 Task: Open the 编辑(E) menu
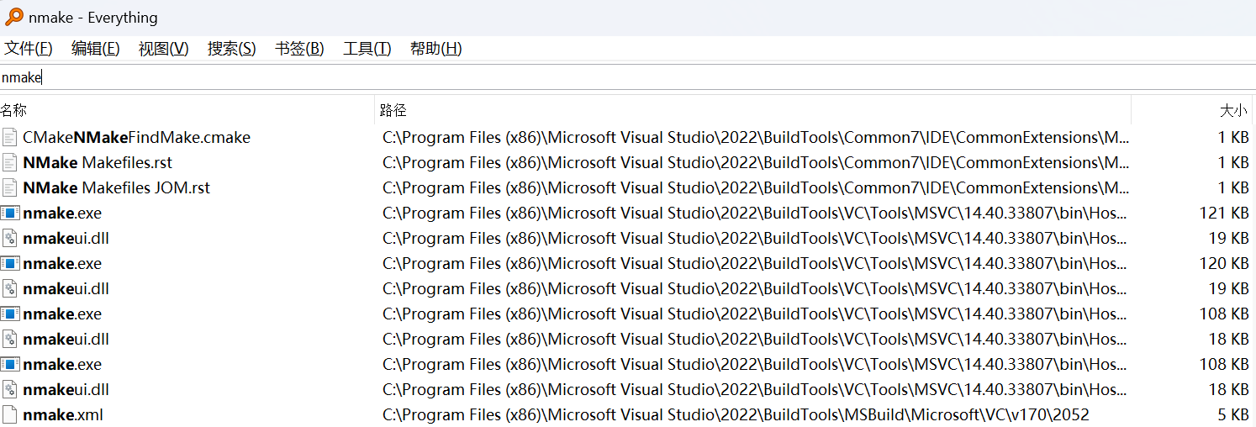pos(96,49)
